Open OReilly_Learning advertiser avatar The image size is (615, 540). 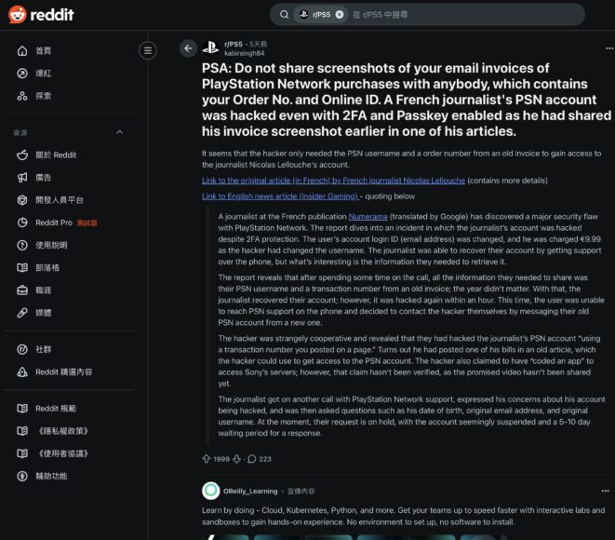coord(211,491)
